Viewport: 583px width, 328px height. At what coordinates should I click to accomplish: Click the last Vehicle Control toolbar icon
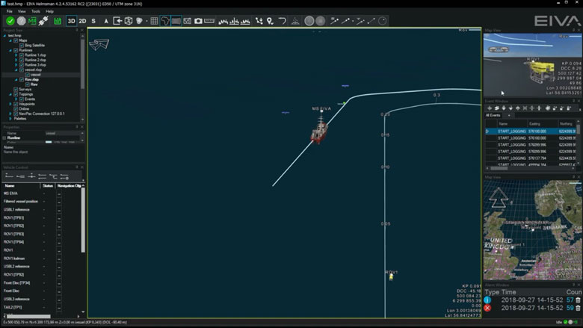click(64, 176)
